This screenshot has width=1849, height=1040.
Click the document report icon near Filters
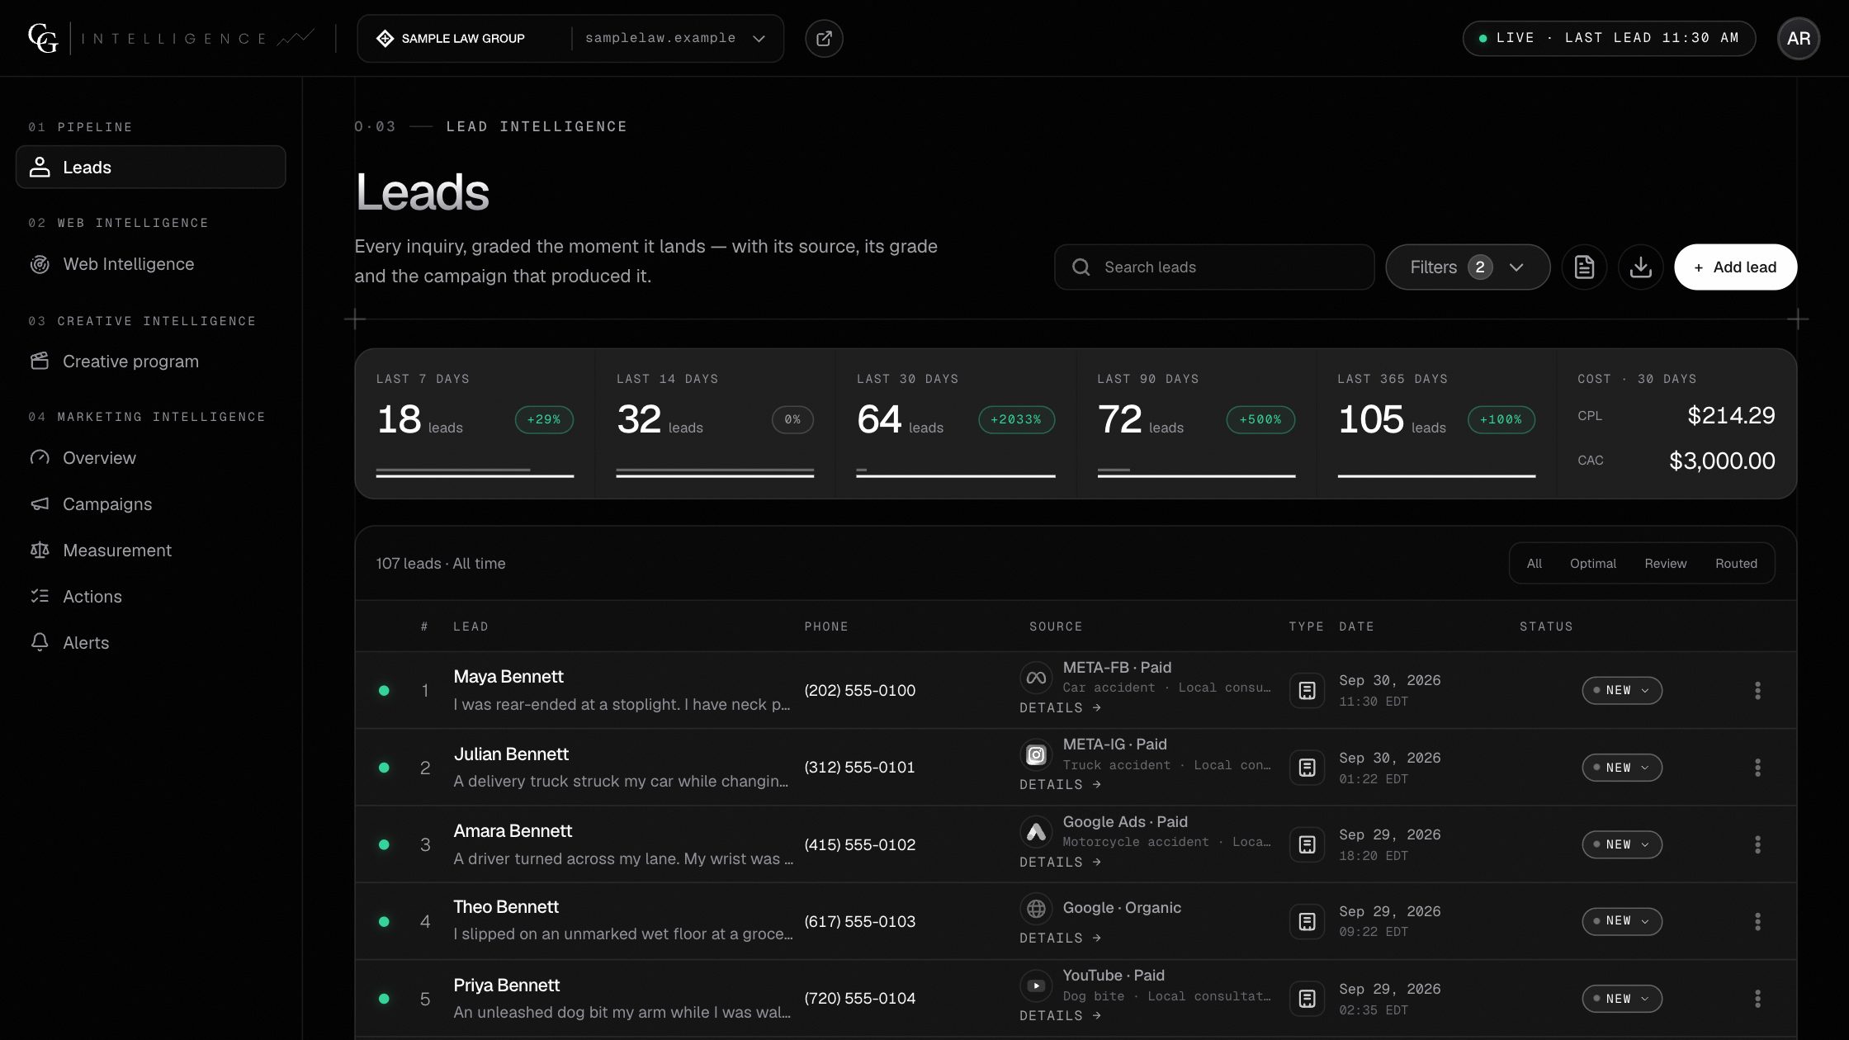click(1584, 267)
